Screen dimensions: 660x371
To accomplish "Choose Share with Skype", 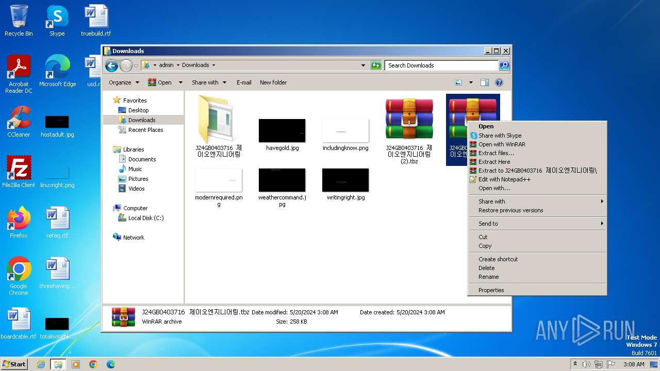I will coord(537,136).
